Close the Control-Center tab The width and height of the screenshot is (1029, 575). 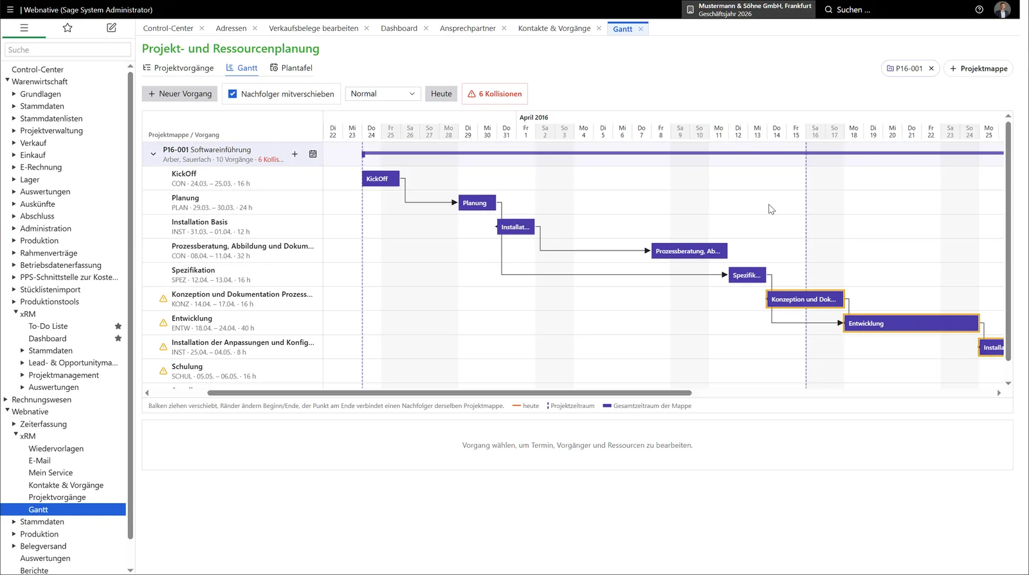coord(202,28)
